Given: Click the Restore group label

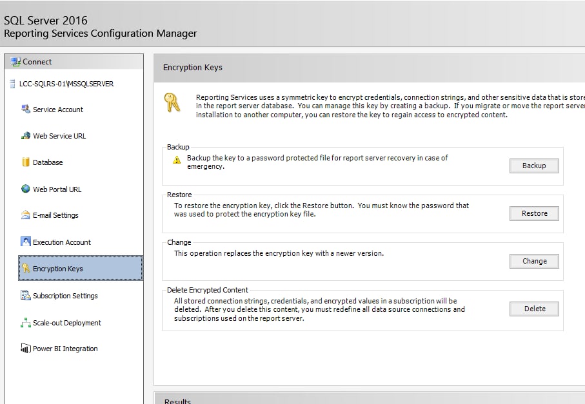Looking at the screenshot, I should pyautogui.click(x=179, y=195).
